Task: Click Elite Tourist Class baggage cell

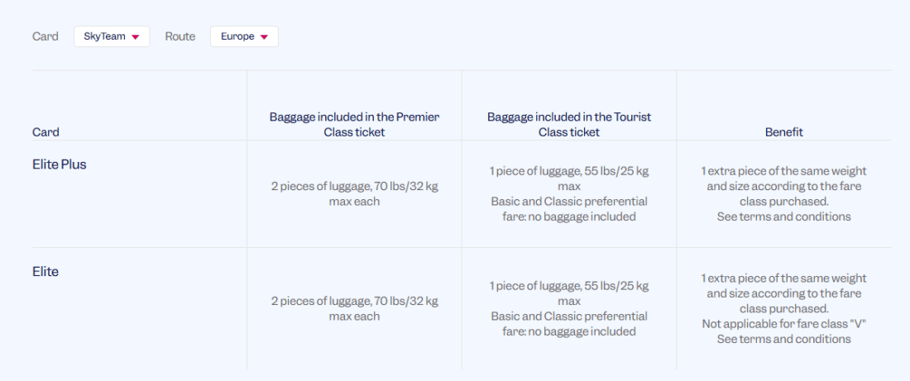Action: click(569, 308)
